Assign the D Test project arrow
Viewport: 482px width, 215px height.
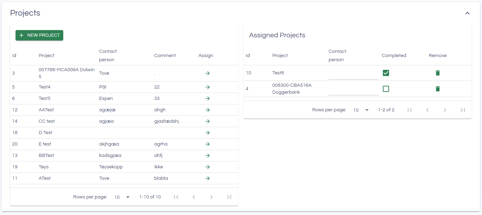208,133
